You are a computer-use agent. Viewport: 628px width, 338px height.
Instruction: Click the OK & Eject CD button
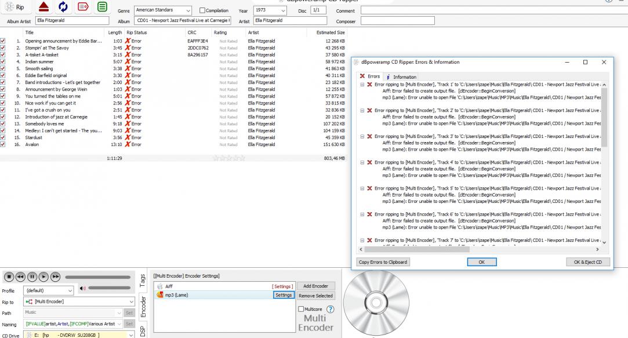587,262
